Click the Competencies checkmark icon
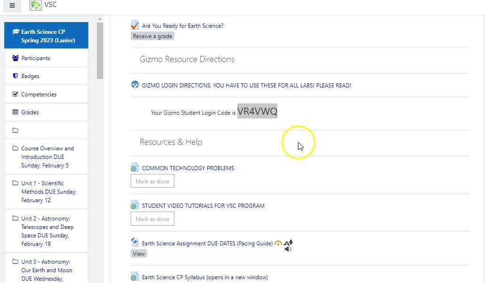Viewport: 486px width, 283px height. pyautogui.click(x=15, y=94)
